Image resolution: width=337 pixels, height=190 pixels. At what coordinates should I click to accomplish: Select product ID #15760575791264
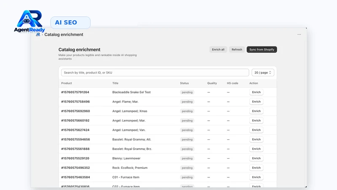[75, 92]
